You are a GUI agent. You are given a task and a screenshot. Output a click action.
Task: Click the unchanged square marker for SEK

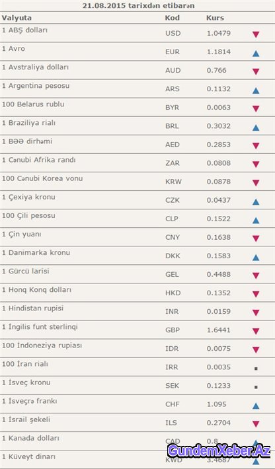point(256,387)
